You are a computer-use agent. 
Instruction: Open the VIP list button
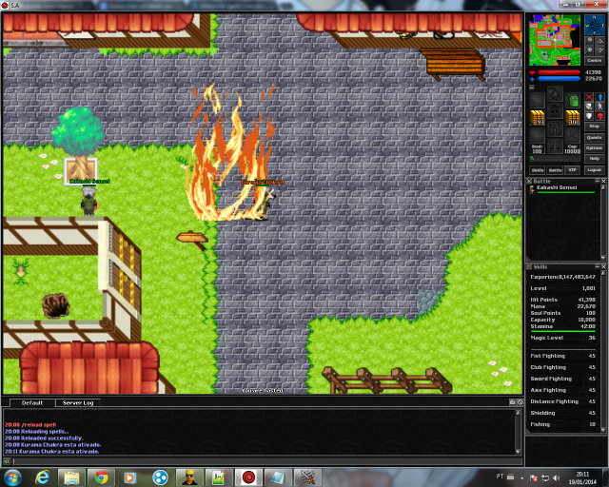(573, 170)
